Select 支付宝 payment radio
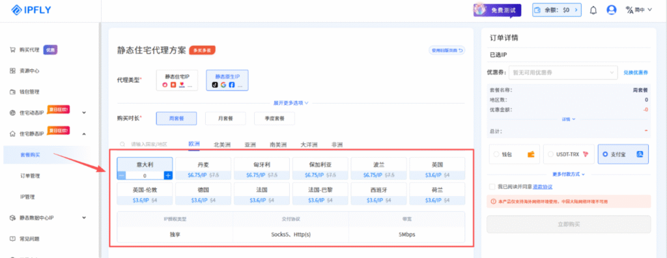Image resolution: width=667 pixels, height=258 pixels. 605,154
